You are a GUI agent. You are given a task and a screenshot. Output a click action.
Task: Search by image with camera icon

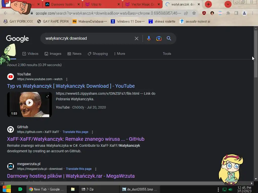point(159,38)
